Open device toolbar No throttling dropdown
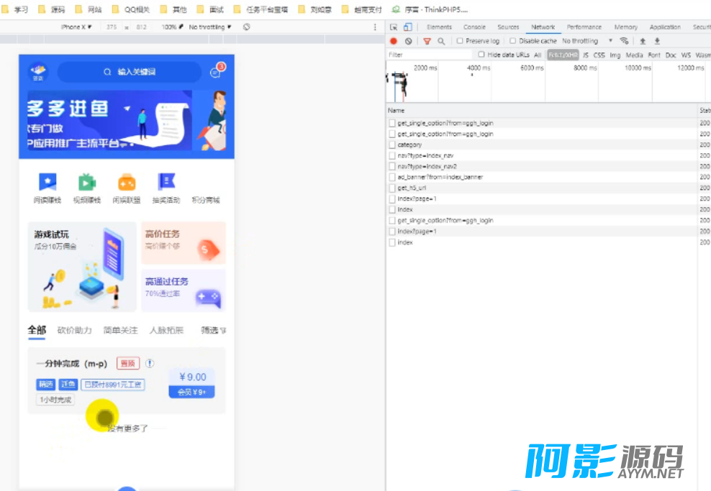Image resolution: width=711 pixels, height=491 pixels. pos(210,27)
